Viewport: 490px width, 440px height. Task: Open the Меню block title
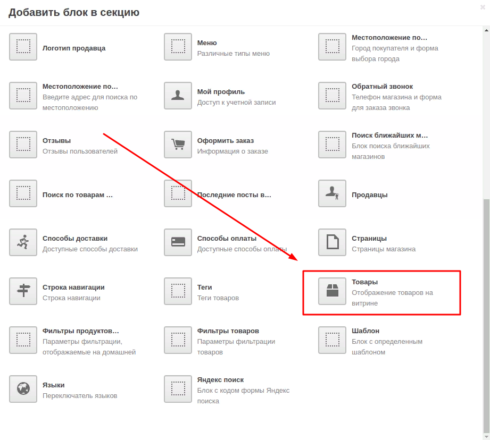click(x=207, y=43)
